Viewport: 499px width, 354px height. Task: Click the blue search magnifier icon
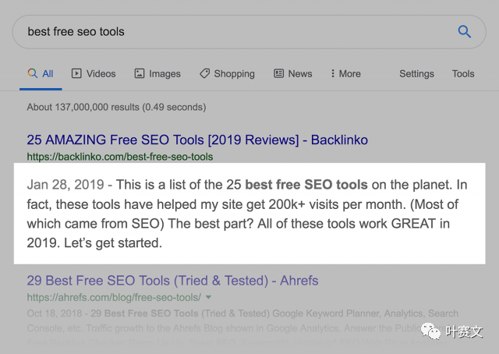464,32
